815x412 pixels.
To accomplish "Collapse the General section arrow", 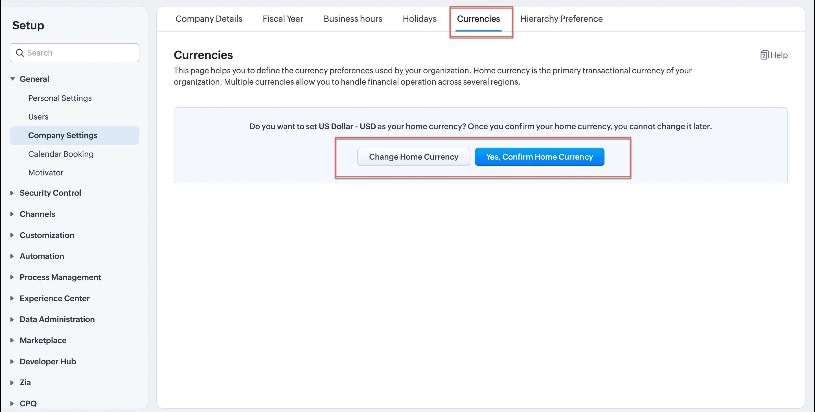I will (12, 79).
